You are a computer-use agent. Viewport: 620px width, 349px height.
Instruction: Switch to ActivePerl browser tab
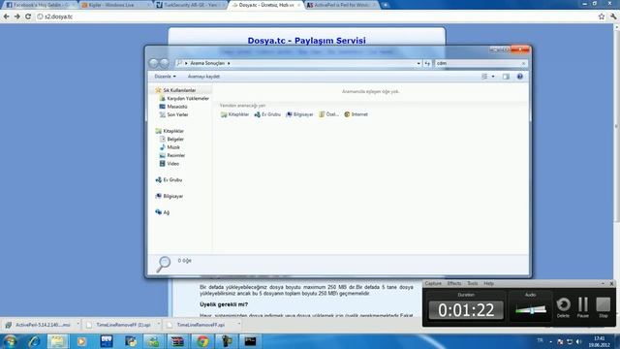click(x=342, y=5)
